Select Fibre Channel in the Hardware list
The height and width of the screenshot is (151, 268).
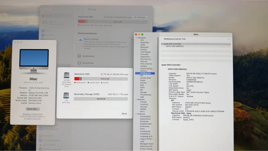[x=146, y=64]
